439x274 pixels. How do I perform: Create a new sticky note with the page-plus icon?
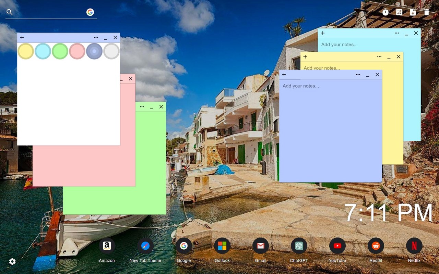coord(413,12)
